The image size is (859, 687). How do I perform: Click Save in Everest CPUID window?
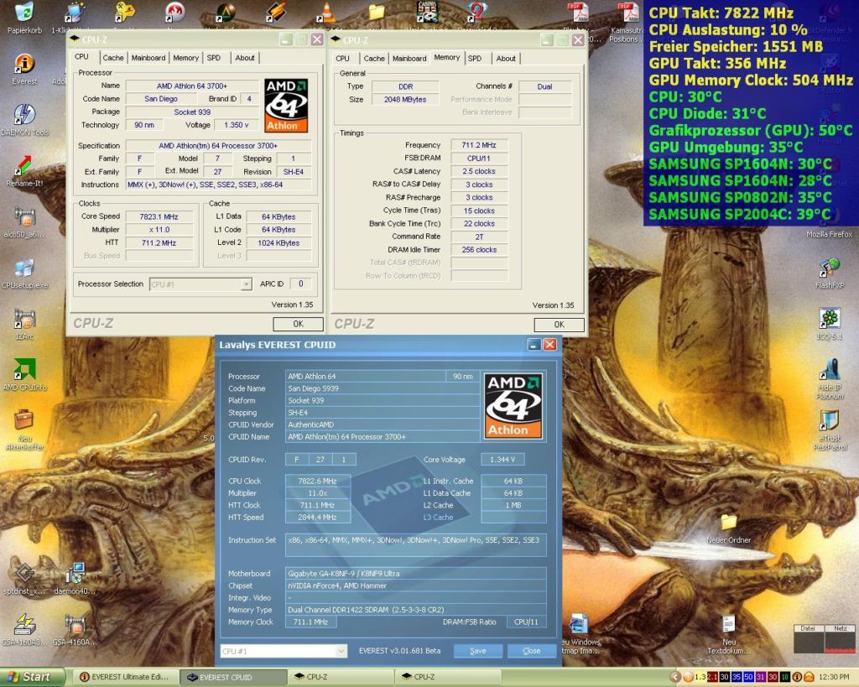[x=477, y=651]
